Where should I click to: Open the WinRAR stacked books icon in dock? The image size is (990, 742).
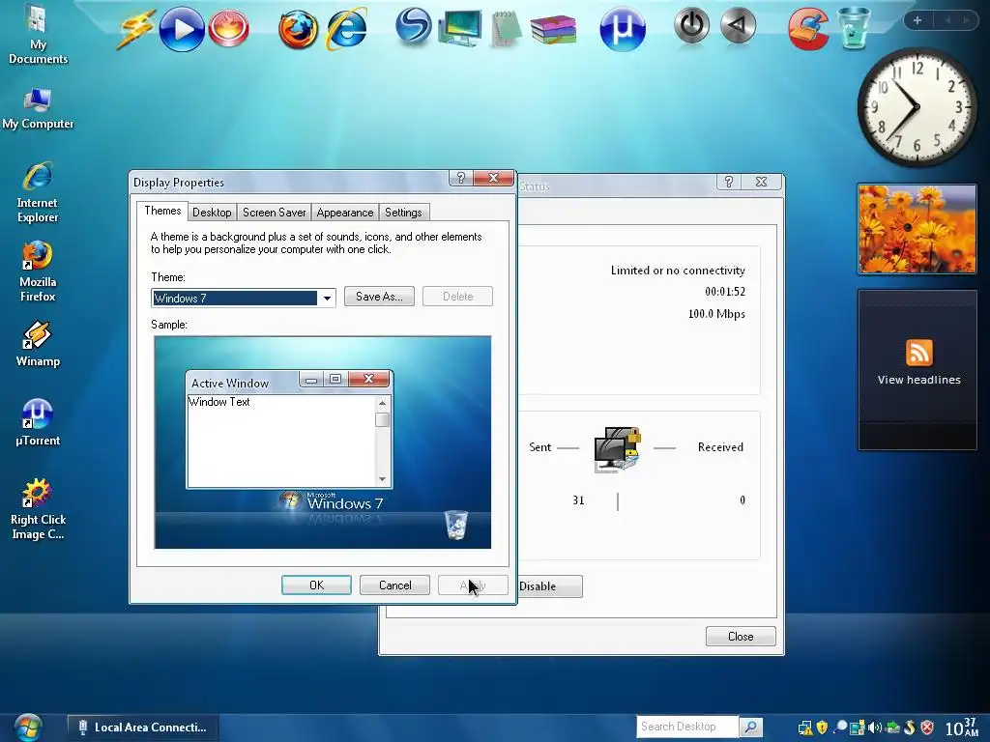click(553, 29)
